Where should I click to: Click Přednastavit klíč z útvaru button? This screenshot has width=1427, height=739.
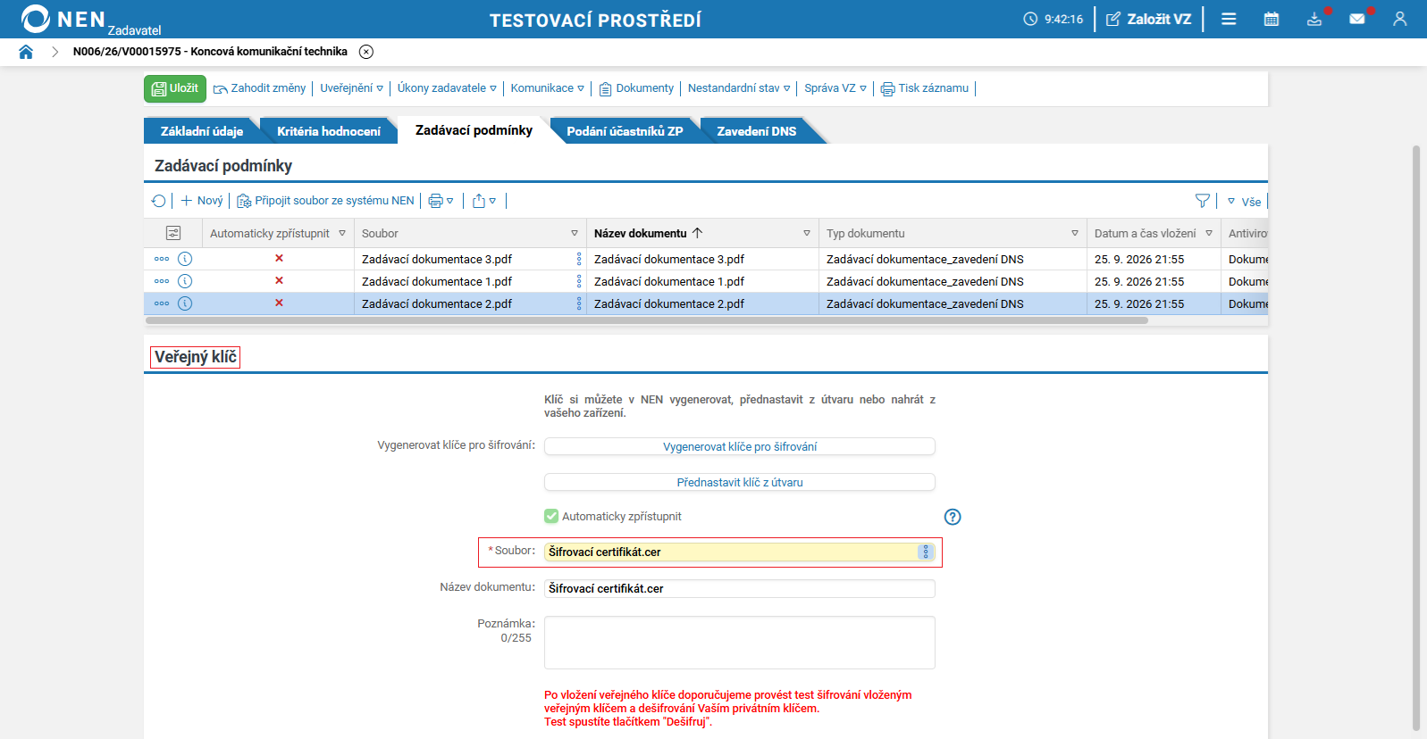coord(740,482)
